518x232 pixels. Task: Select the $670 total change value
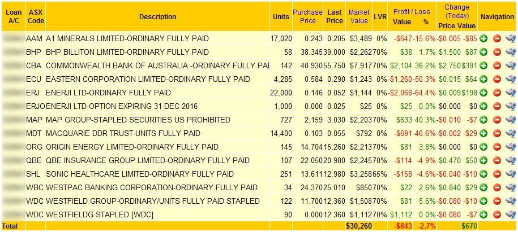[469, 226]
